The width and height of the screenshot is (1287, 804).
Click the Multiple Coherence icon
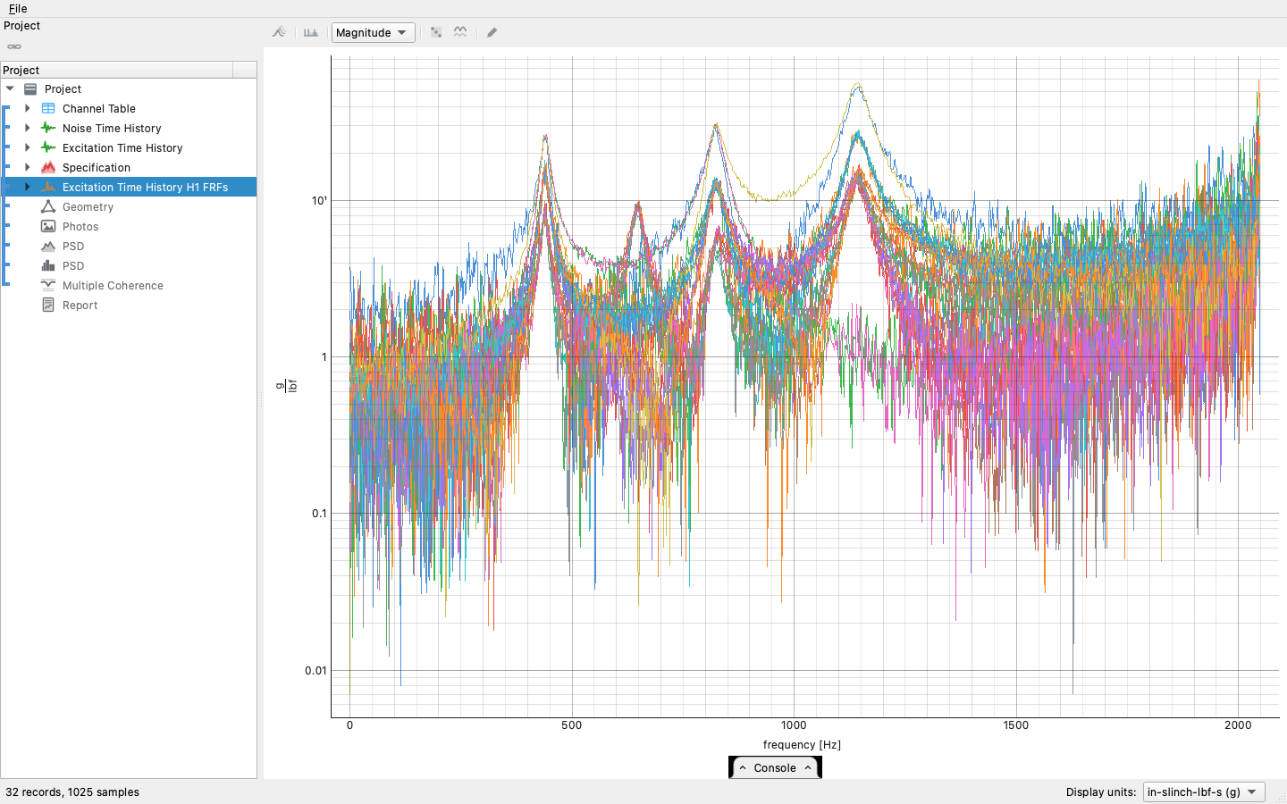pos(48,285)
